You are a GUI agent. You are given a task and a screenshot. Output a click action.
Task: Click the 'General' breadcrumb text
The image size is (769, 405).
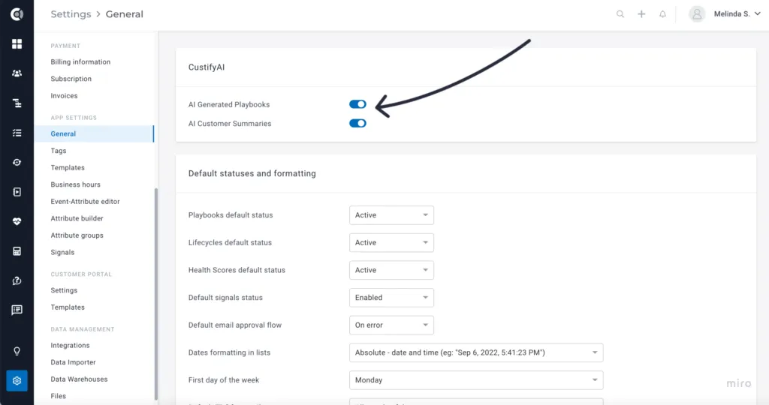pos(125,14)
